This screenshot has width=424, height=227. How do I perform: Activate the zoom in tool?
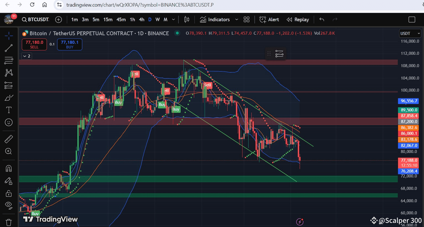[x=9, y=151]
